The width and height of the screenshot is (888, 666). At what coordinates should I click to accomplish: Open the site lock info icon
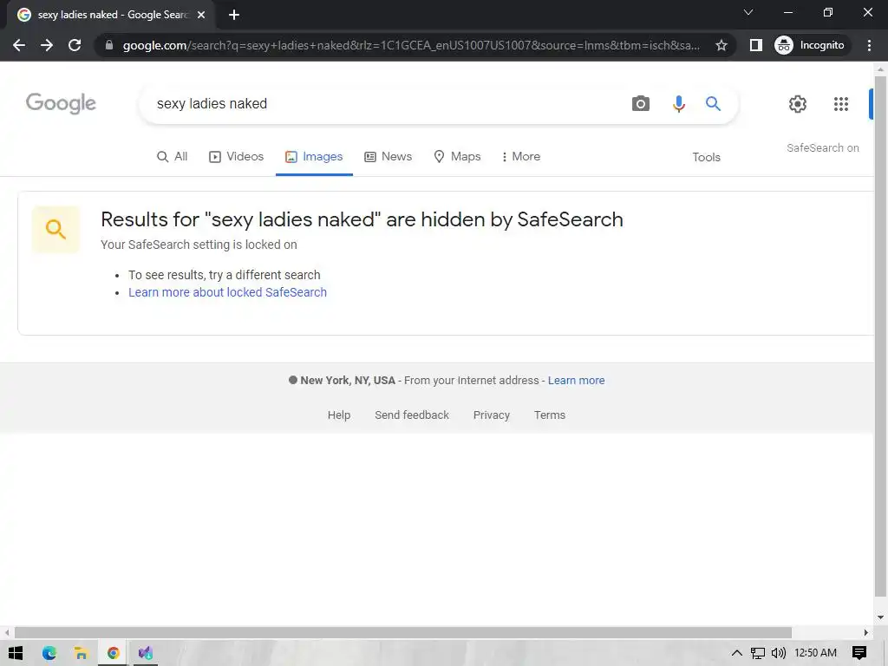[x=109, y=45]
